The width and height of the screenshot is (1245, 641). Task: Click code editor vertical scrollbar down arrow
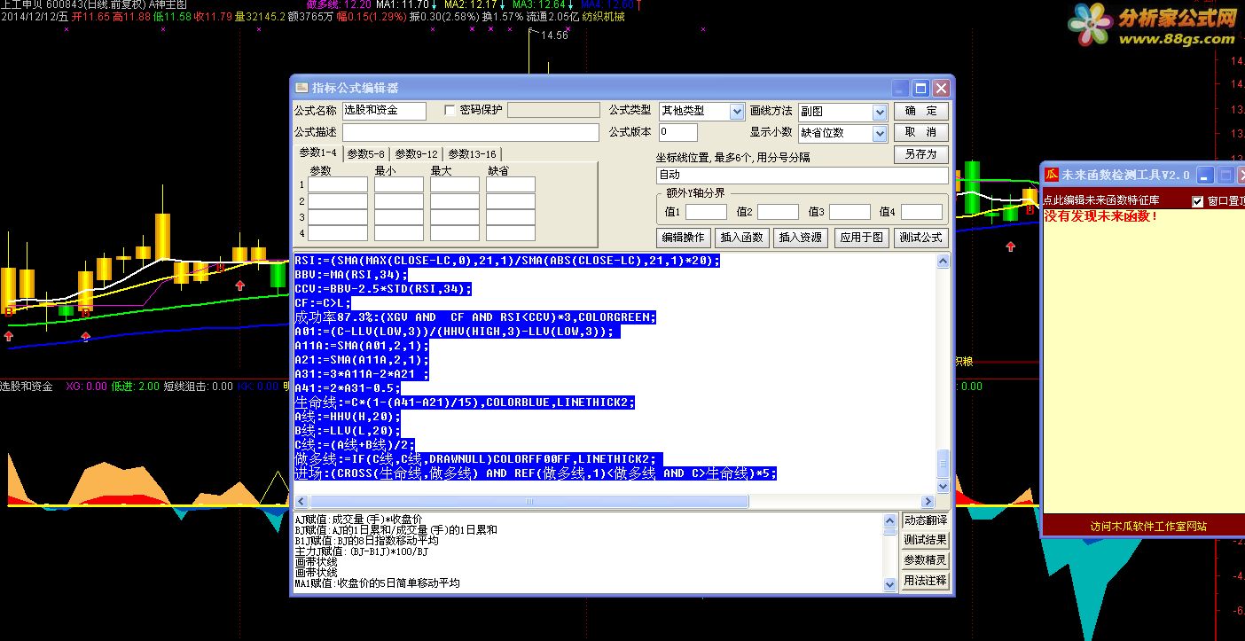click(944, 487)
